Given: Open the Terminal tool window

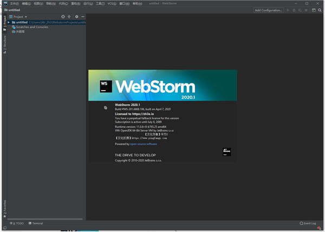Looking at the screenshot, I should click(x=36, y=223).
